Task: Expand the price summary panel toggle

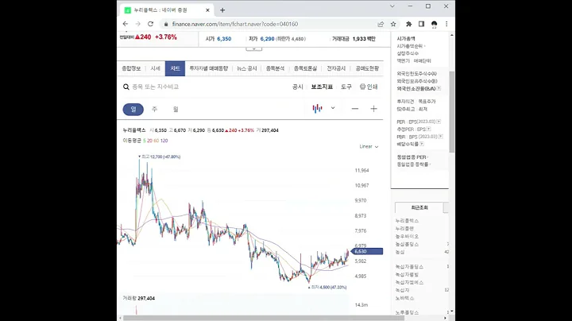Action: 254,48
